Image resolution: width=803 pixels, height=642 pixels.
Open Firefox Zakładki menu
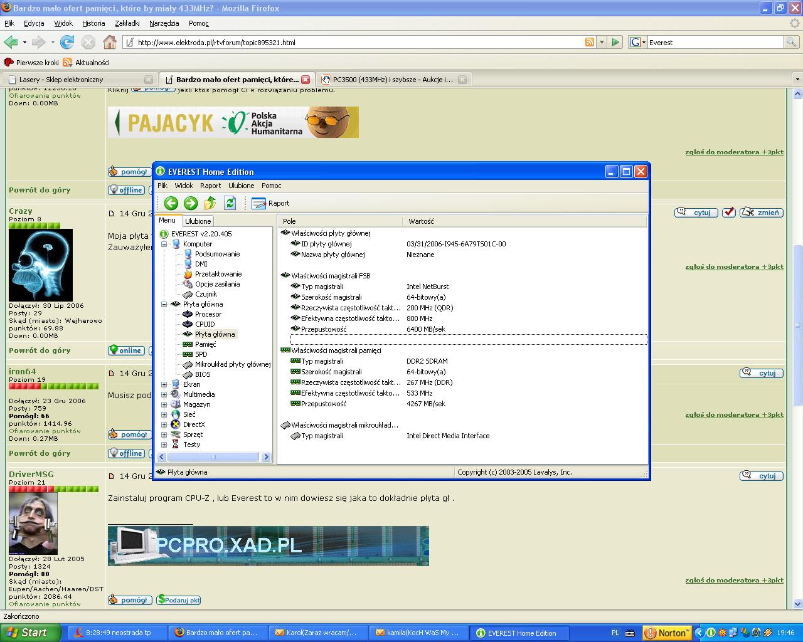(127, 23)
